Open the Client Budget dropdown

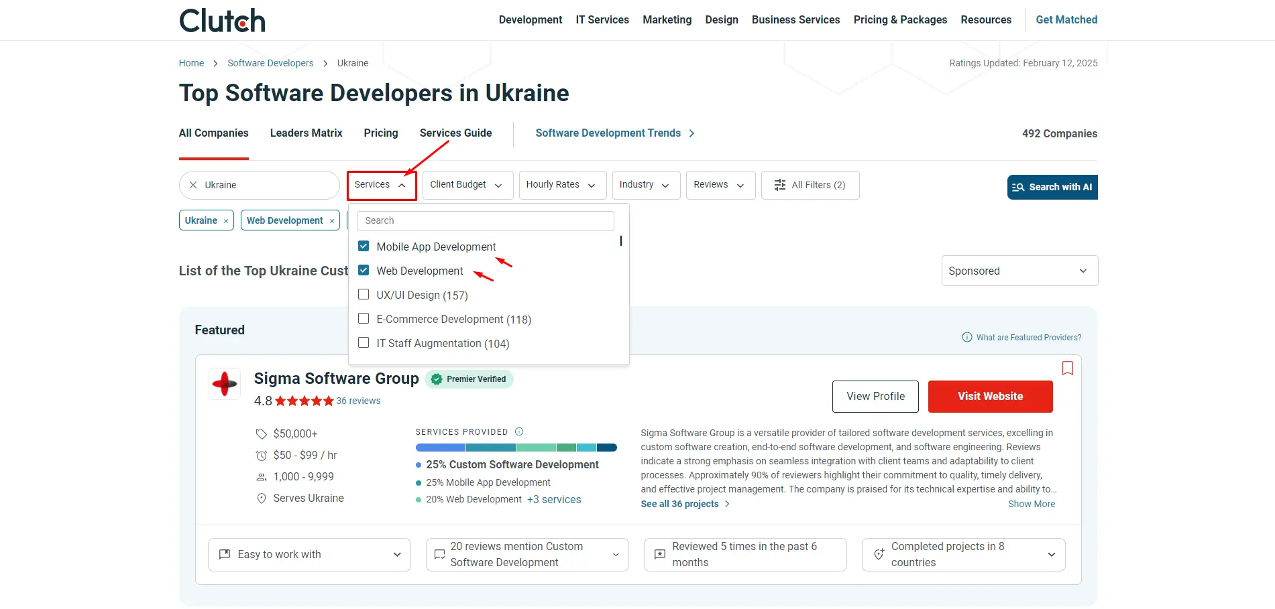point(467,185)
